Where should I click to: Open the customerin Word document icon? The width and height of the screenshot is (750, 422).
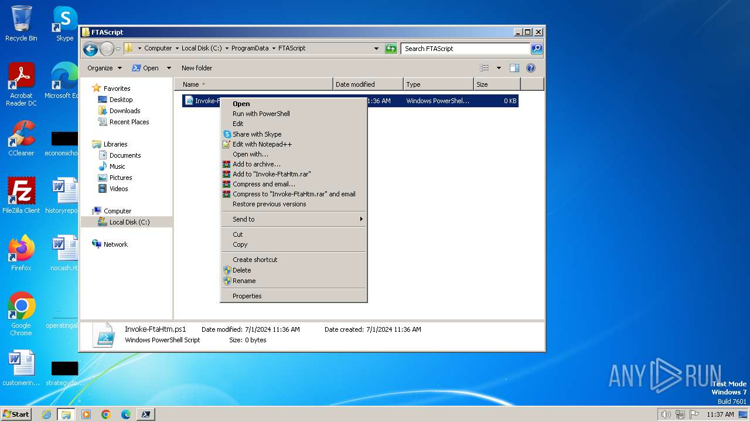(x=21, y=368)
